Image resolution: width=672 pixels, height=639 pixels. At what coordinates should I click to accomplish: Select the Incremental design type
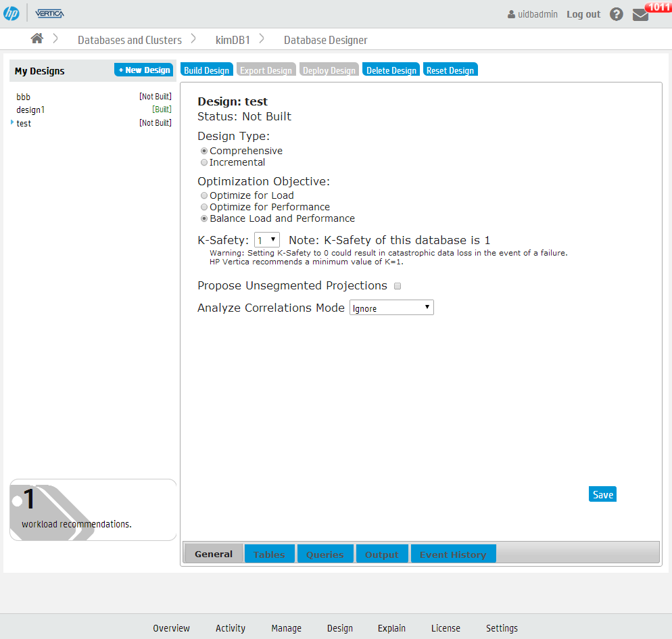(x=204, y=163)
